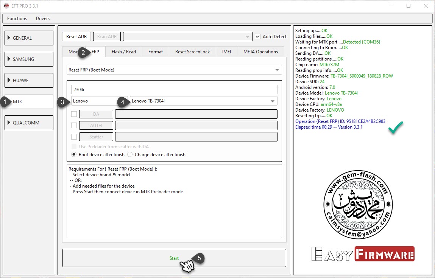Enable the AUTH file checkbox
Viewport: 435px width, 278px height.
tap(74, 125)
